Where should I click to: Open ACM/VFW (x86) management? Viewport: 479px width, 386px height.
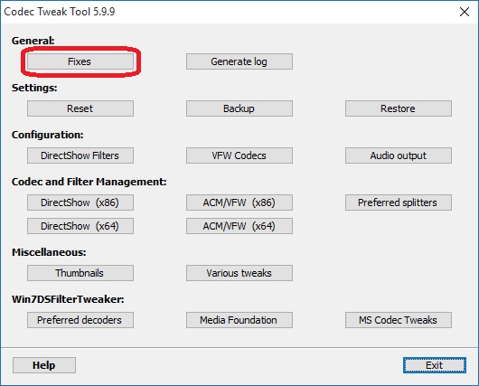coord(239,202)
